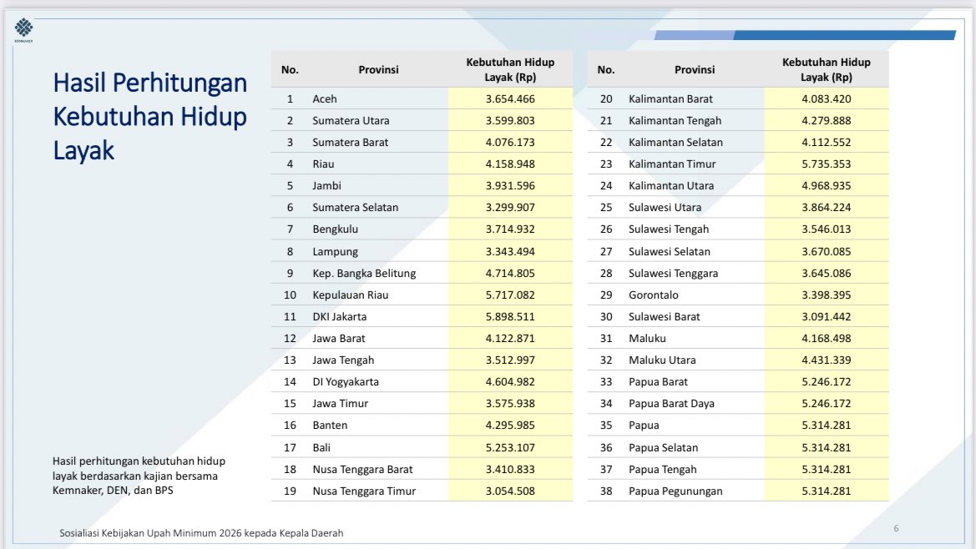Click the DKI Jakarta province cell
The image size is (976, 549).
click(x=339, y=317)
